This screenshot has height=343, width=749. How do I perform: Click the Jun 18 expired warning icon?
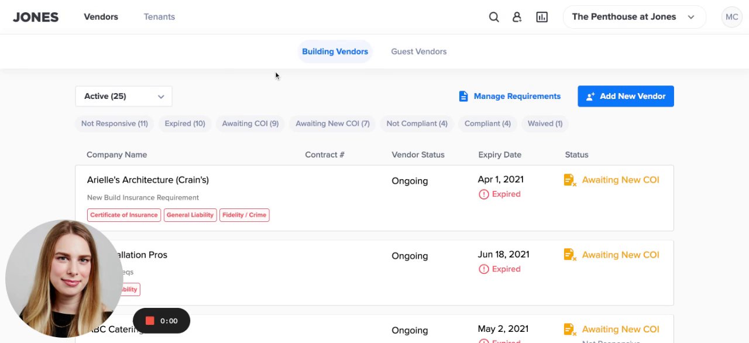pyautogui.click(x=484, y=269)
